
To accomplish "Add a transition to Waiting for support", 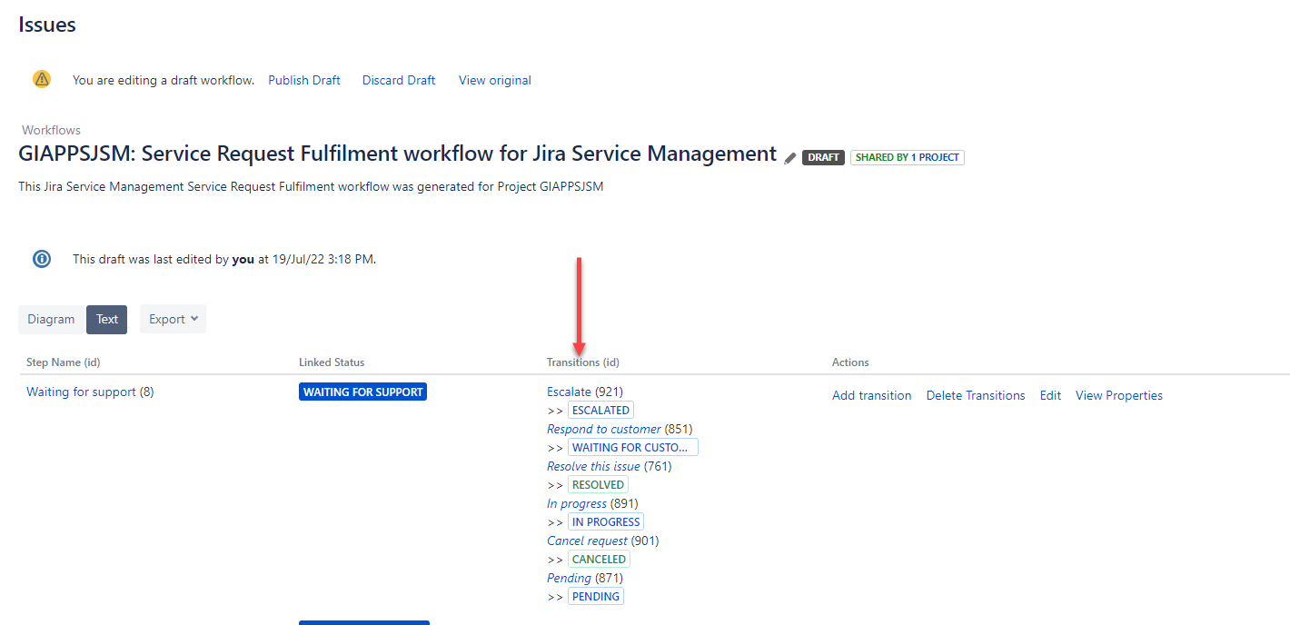I will click(x=871, y=395).
